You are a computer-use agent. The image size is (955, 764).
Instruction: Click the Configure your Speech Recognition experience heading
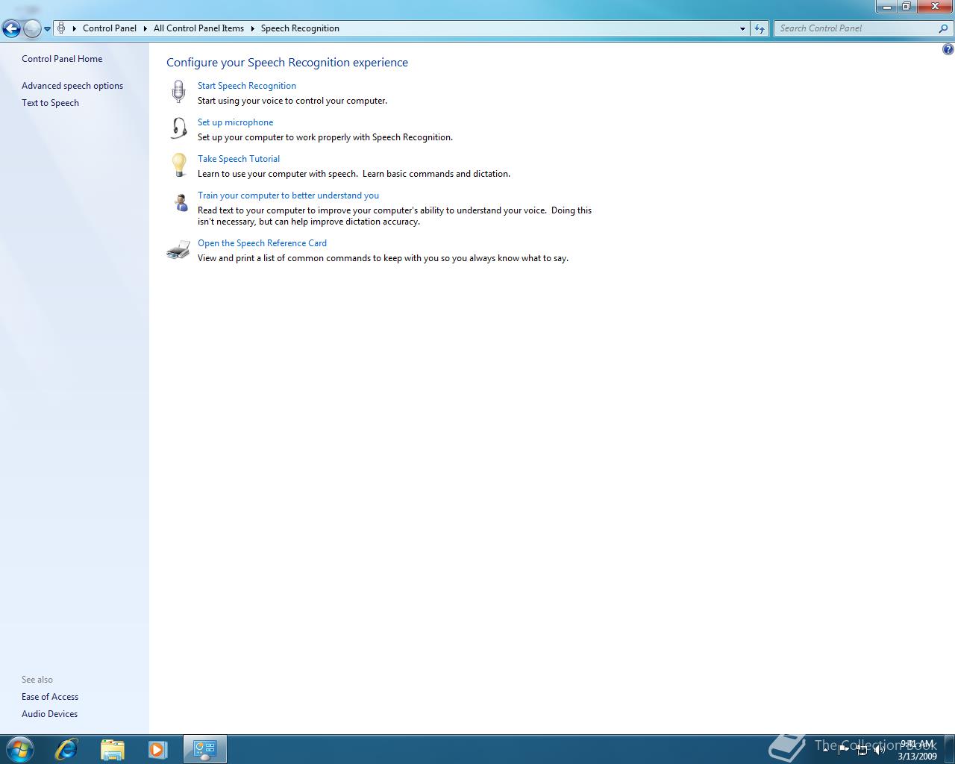[287, 63]
